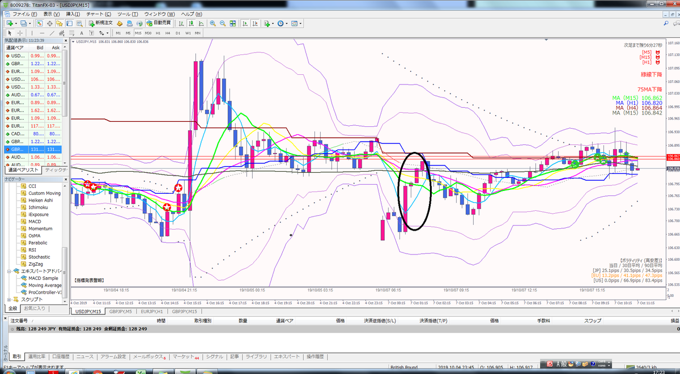This screenshot has width=680, height=374.
Task: Set timeframe to D1
Action: pyautogui.click(x=177, y=33)
